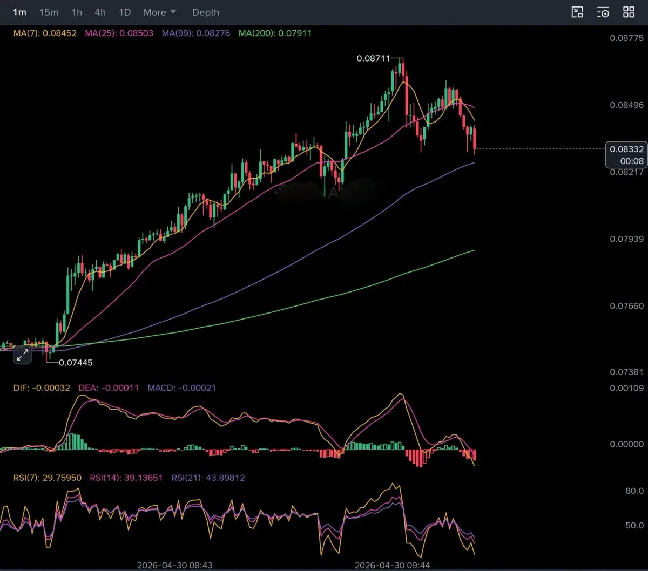Screen dimensions: 648x571
Task: Click the 0.07660 price axis label
Action: coord(627,305)
